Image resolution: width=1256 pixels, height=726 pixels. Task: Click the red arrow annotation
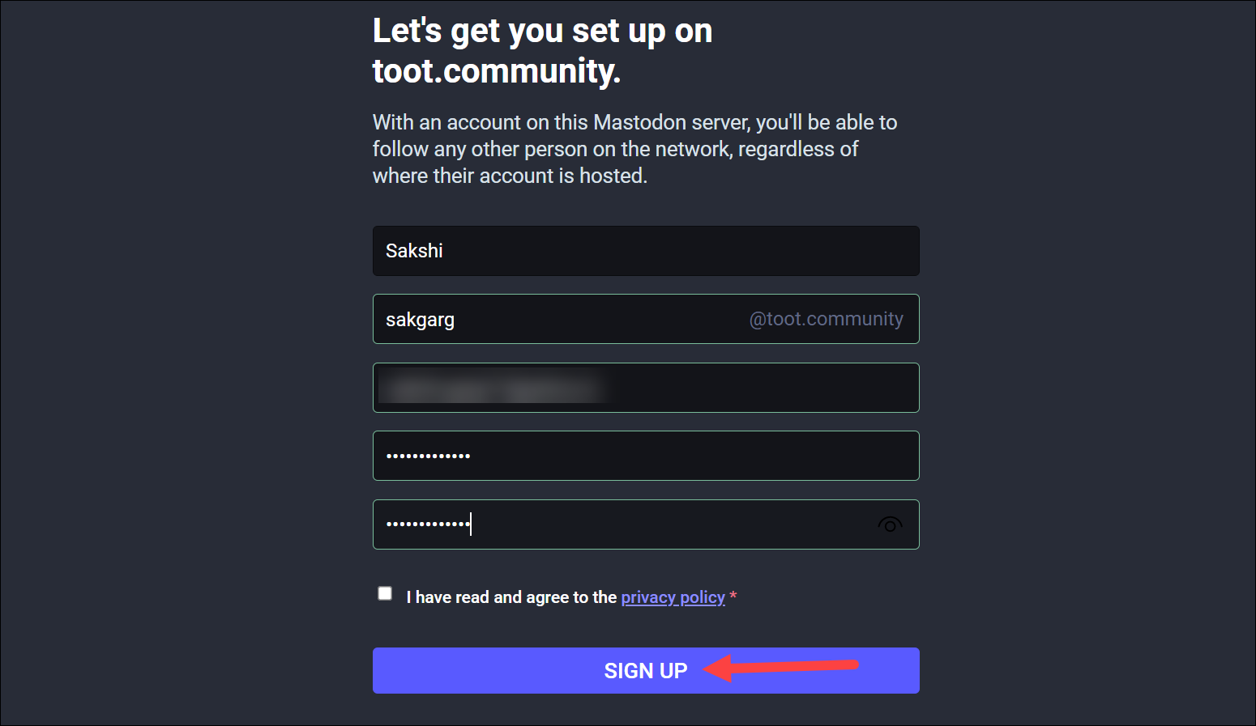click(x=780, y=668)
